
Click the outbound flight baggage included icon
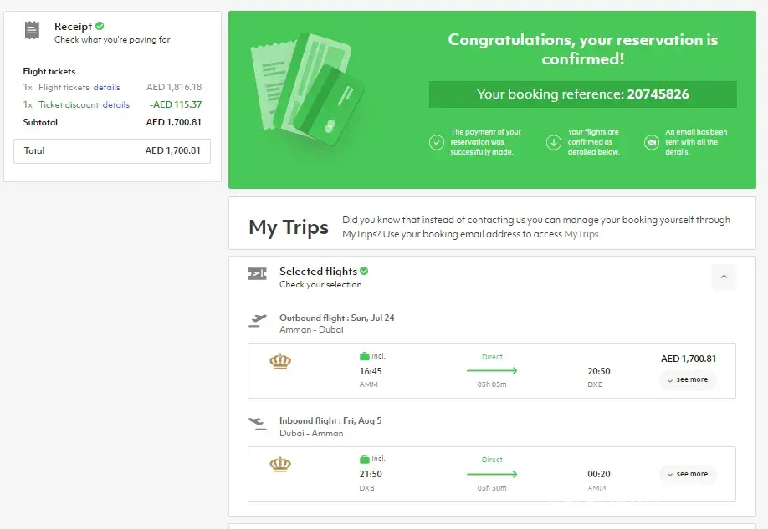(364, 356)
